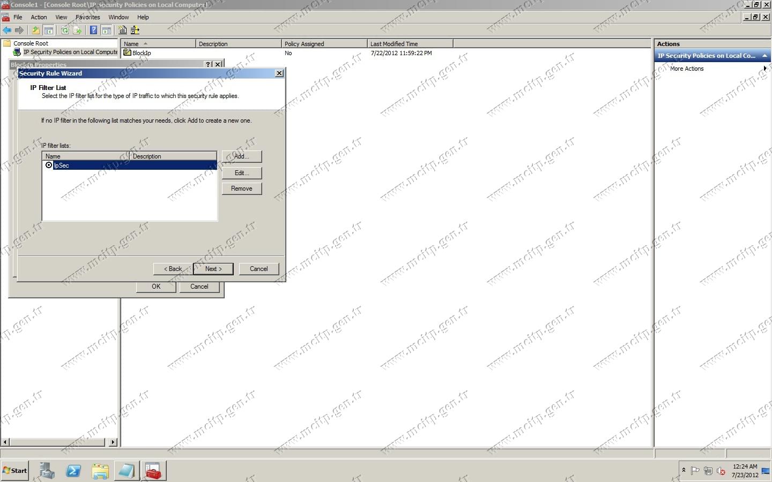Click the < Back wizard button
Image resolution: width=772 pixels, height=482 pixels.
point(173,269)
